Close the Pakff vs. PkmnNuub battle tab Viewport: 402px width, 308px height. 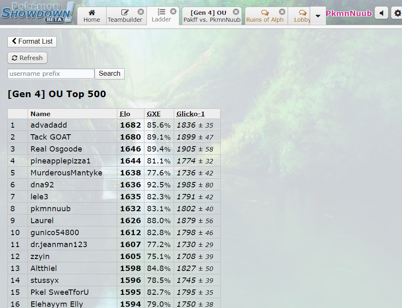tap(235, 12)
